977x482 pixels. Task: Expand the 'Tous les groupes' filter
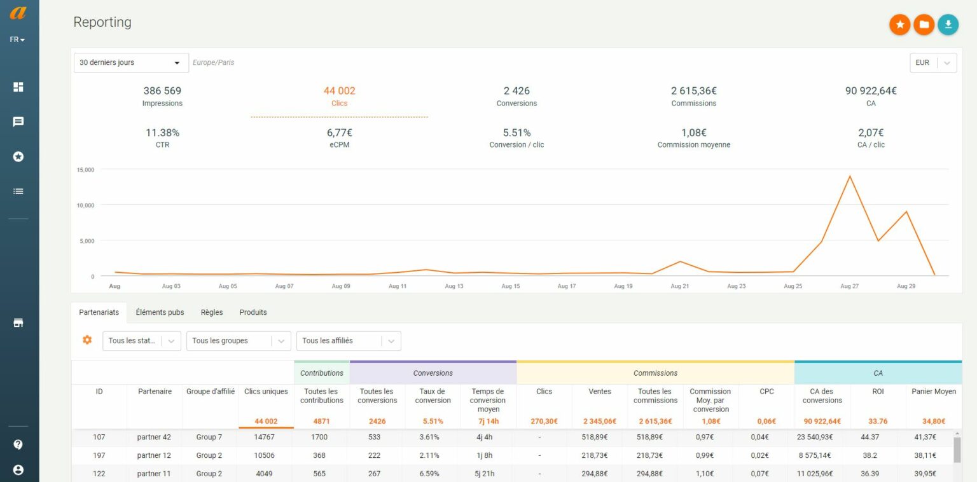(x=238, y=341)
